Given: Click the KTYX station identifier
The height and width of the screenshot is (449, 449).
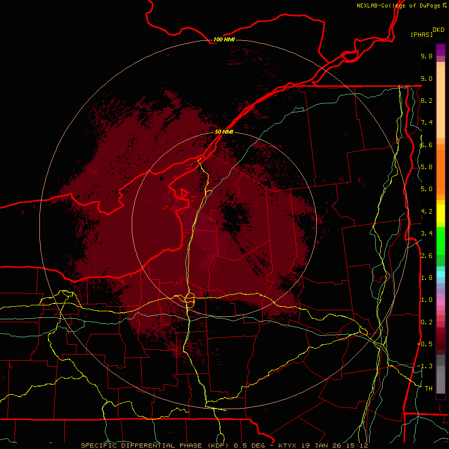Looking at the screenshot, I should [x=288, y=446].
